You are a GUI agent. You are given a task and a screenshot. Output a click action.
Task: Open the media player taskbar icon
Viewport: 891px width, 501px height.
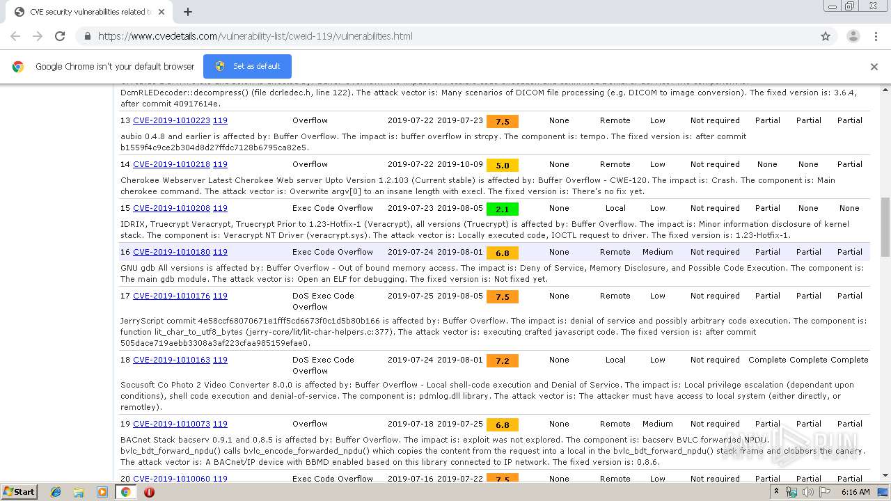click(102, 492)
